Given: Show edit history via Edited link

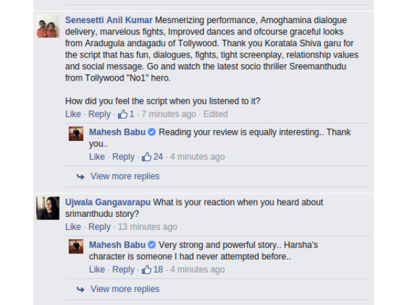Looking at the screenshot, I should coord(216,114).
